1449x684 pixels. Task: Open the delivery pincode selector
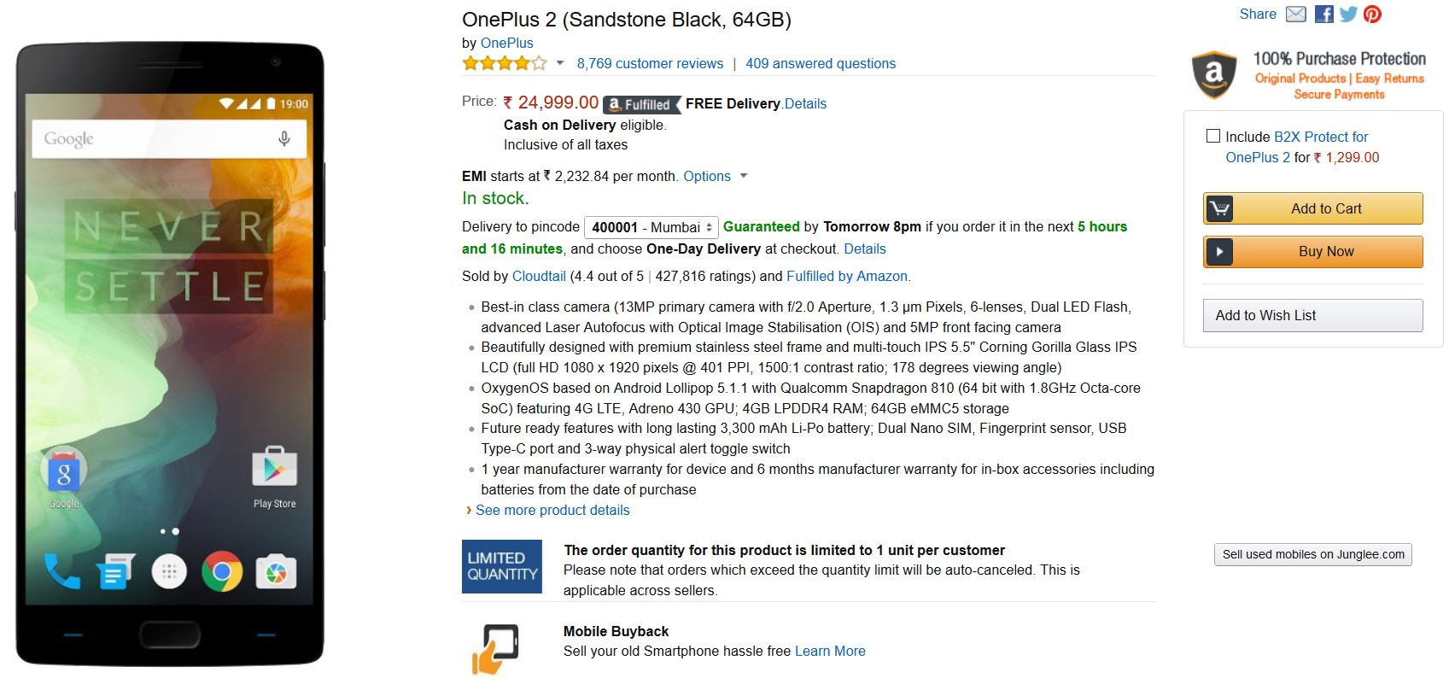tap(651, 227)
